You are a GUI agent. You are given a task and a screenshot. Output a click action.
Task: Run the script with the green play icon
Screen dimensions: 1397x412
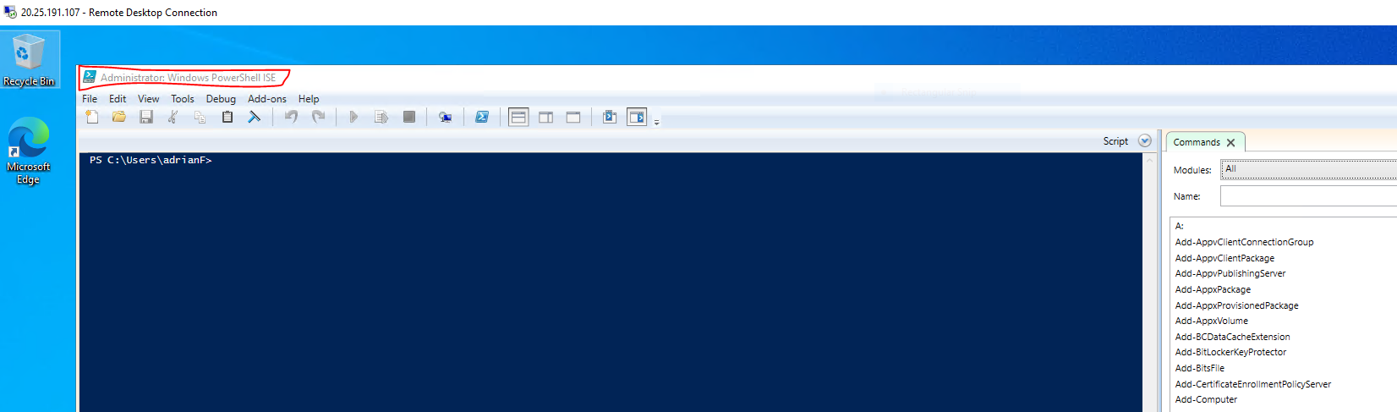click(354, 117)
